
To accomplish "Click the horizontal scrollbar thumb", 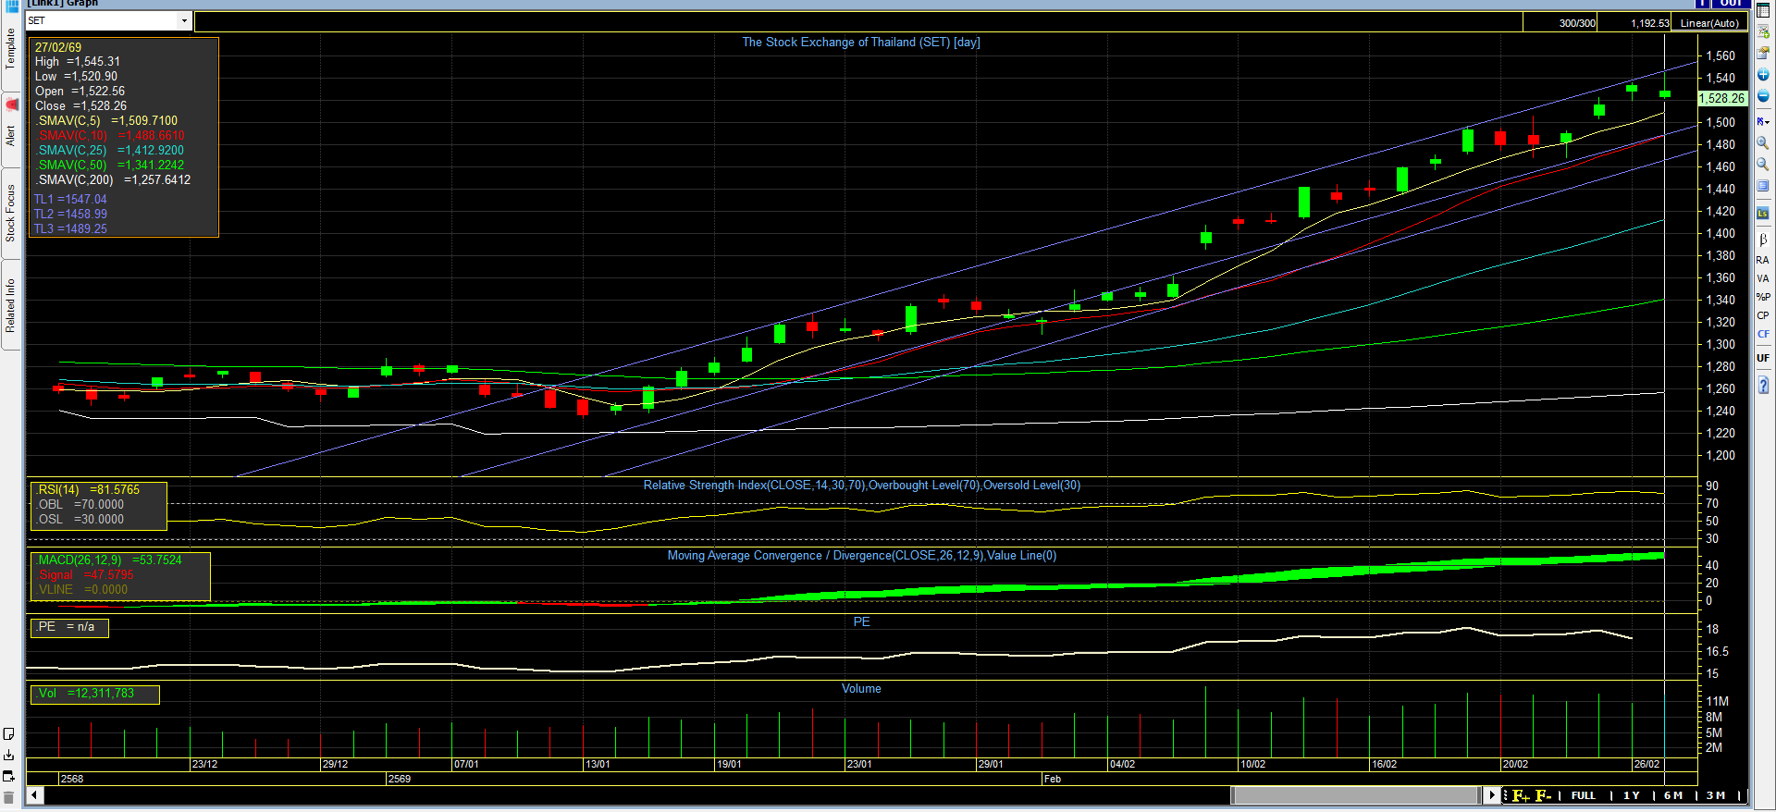I will [1355, 795].
